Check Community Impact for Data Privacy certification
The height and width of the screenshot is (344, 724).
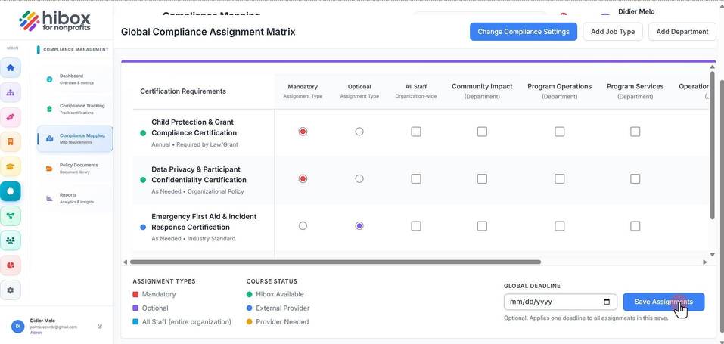click(x=482, y=178)
